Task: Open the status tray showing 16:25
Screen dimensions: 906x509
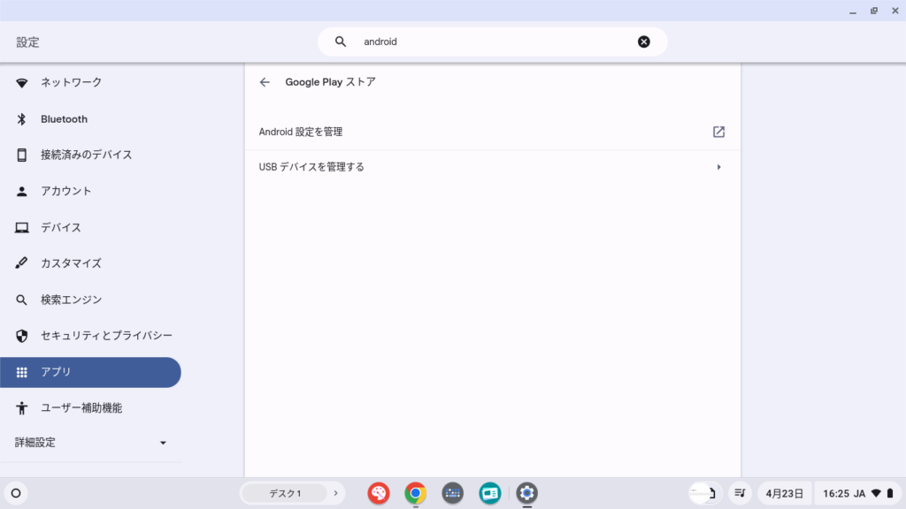Action: point(856,493)
